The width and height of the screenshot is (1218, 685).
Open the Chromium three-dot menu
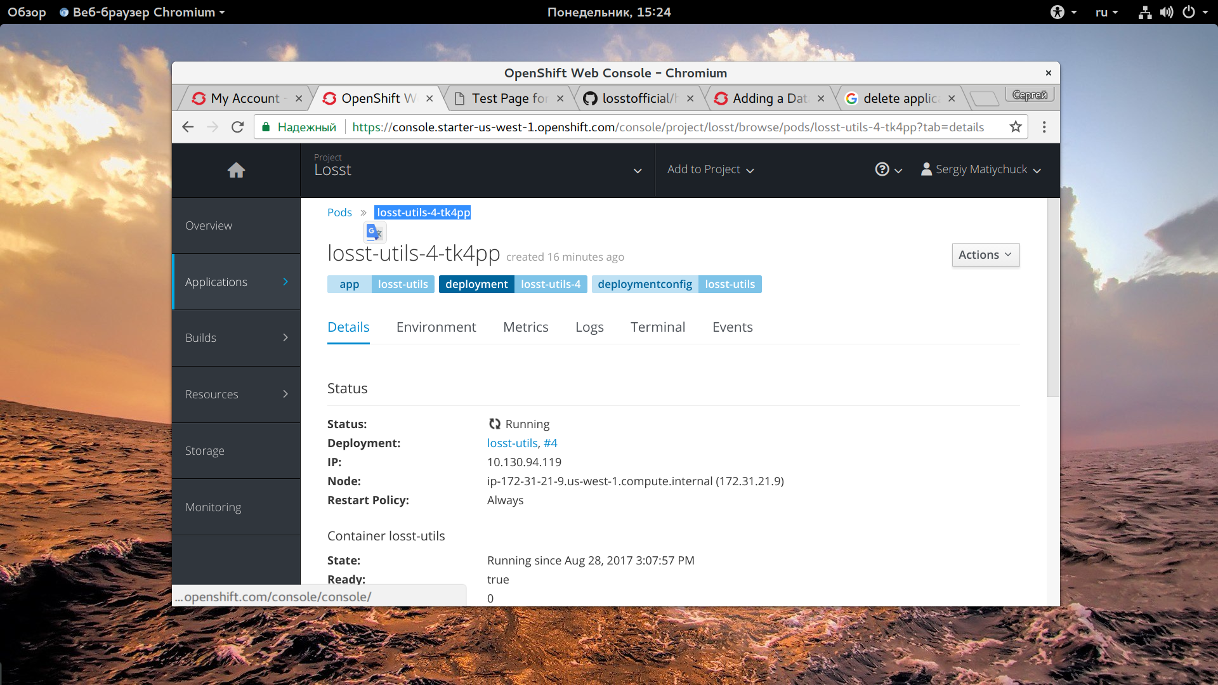(1044, 127)
